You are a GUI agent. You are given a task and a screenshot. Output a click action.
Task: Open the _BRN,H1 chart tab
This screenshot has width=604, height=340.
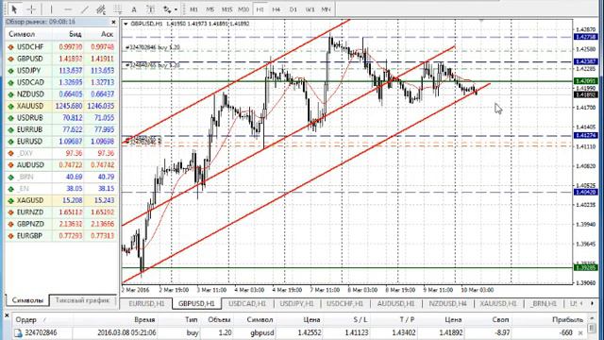click(x=544, y=303)
